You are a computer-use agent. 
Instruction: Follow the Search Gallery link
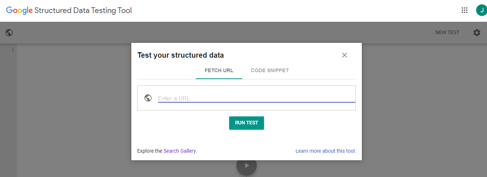(x=180, y=151)
